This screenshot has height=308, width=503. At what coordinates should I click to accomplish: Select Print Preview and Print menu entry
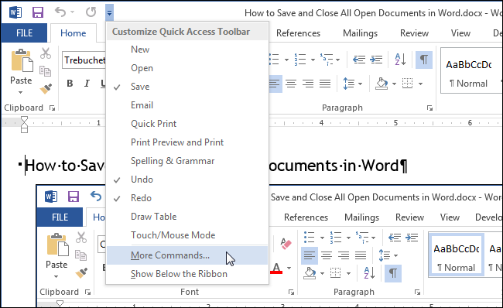click(x=187, y=142)
